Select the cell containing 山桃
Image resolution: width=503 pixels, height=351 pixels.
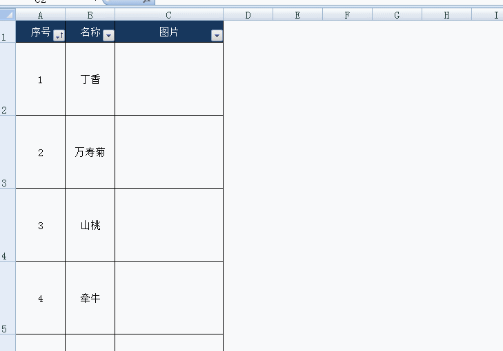point(90,225)
